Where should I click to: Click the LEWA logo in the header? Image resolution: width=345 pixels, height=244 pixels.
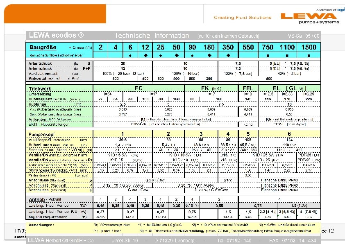point(309,16)
